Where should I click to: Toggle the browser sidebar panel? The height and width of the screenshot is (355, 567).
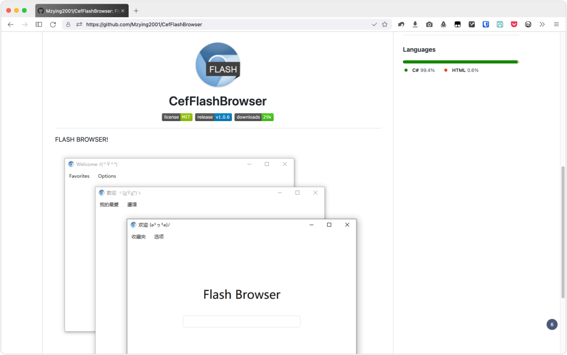pos(39,25)
